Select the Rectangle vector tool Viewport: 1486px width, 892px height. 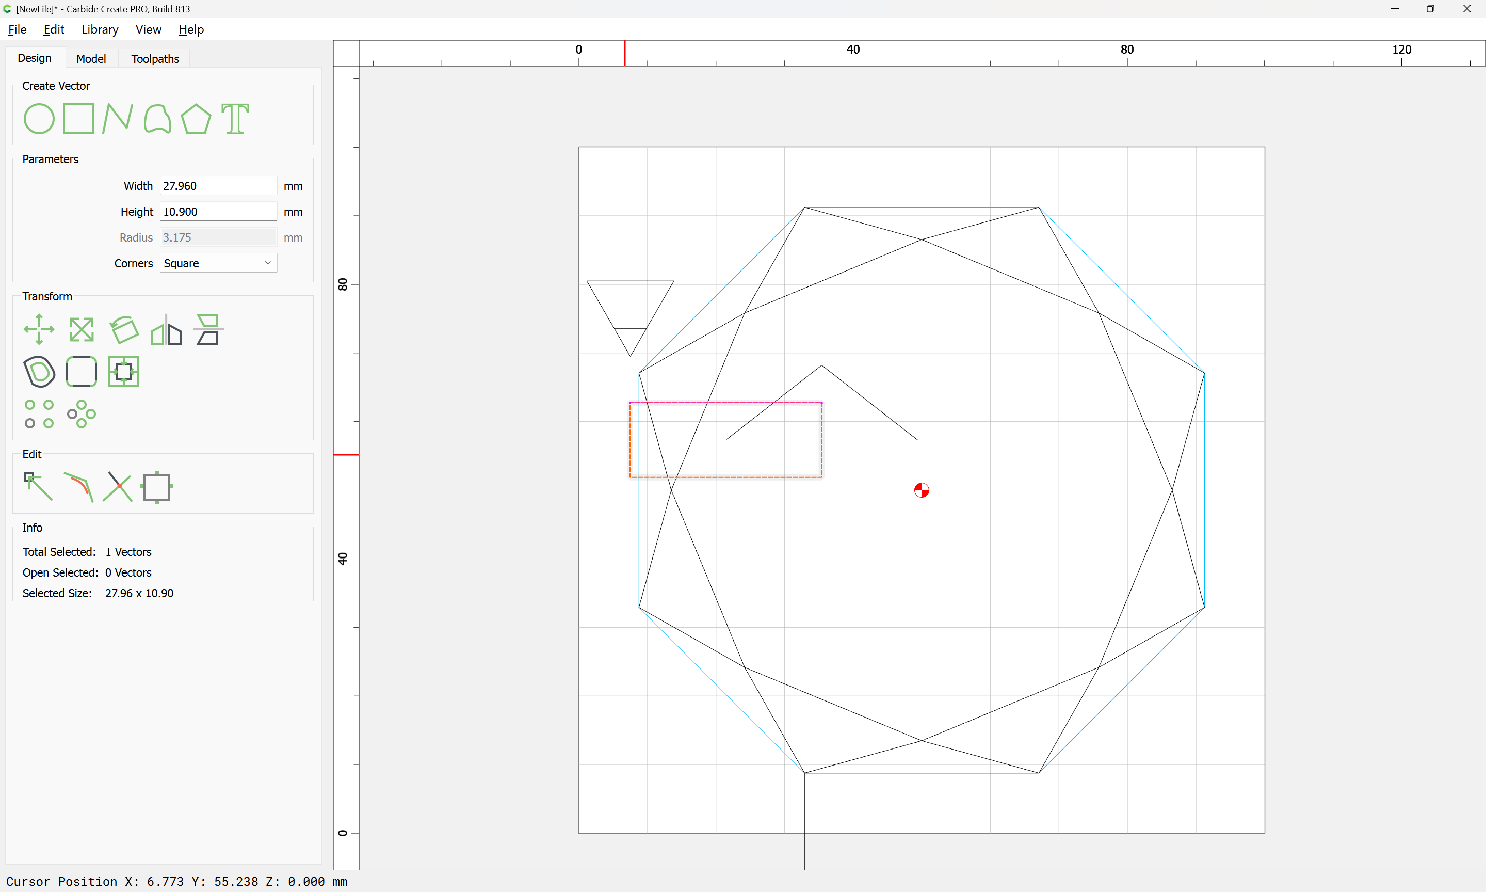[78, 118]
